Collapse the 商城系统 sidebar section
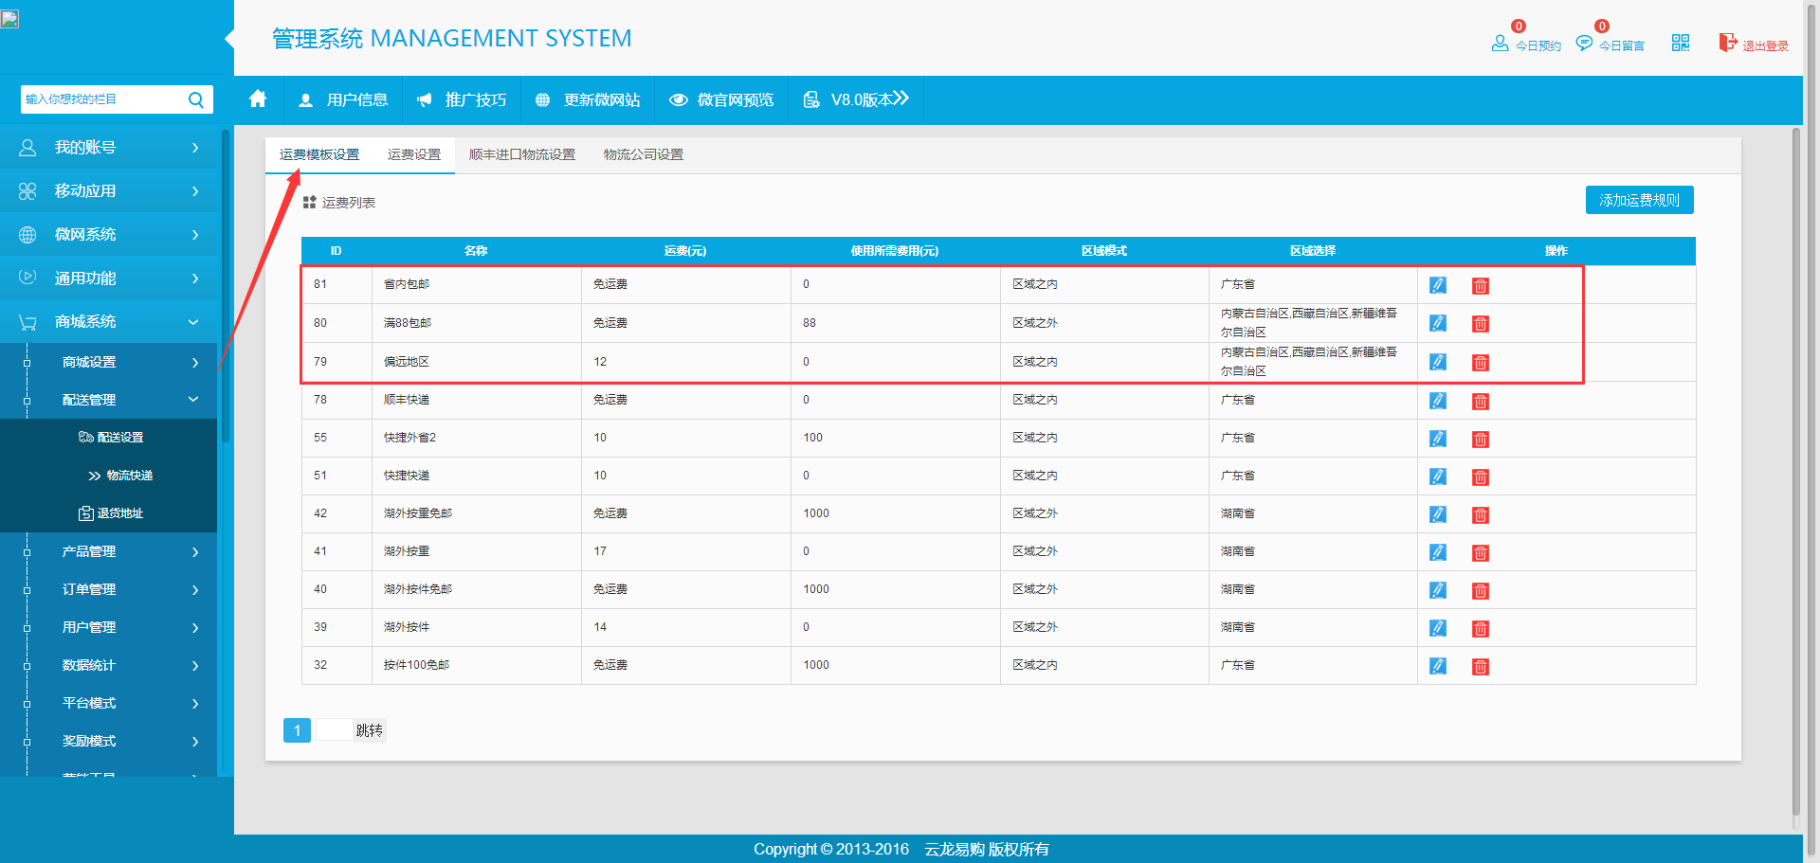 click(x=108, y=322)
